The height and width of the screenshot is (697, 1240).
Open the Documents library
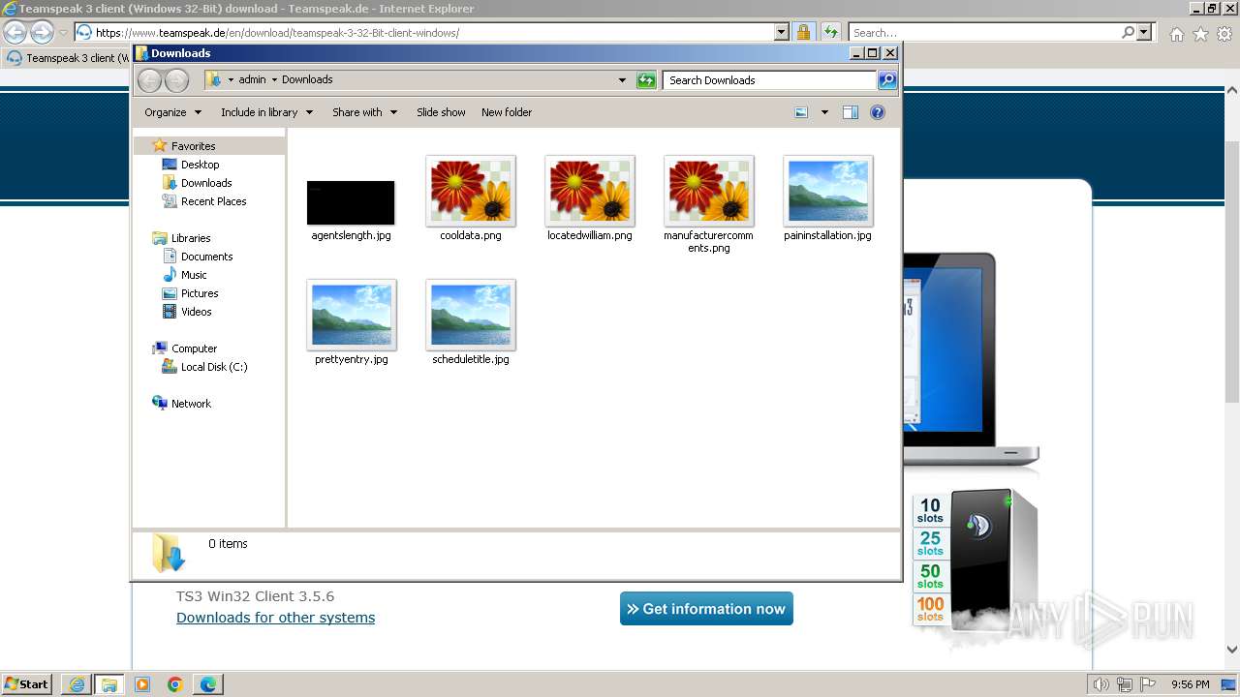[x=206, y=257]
